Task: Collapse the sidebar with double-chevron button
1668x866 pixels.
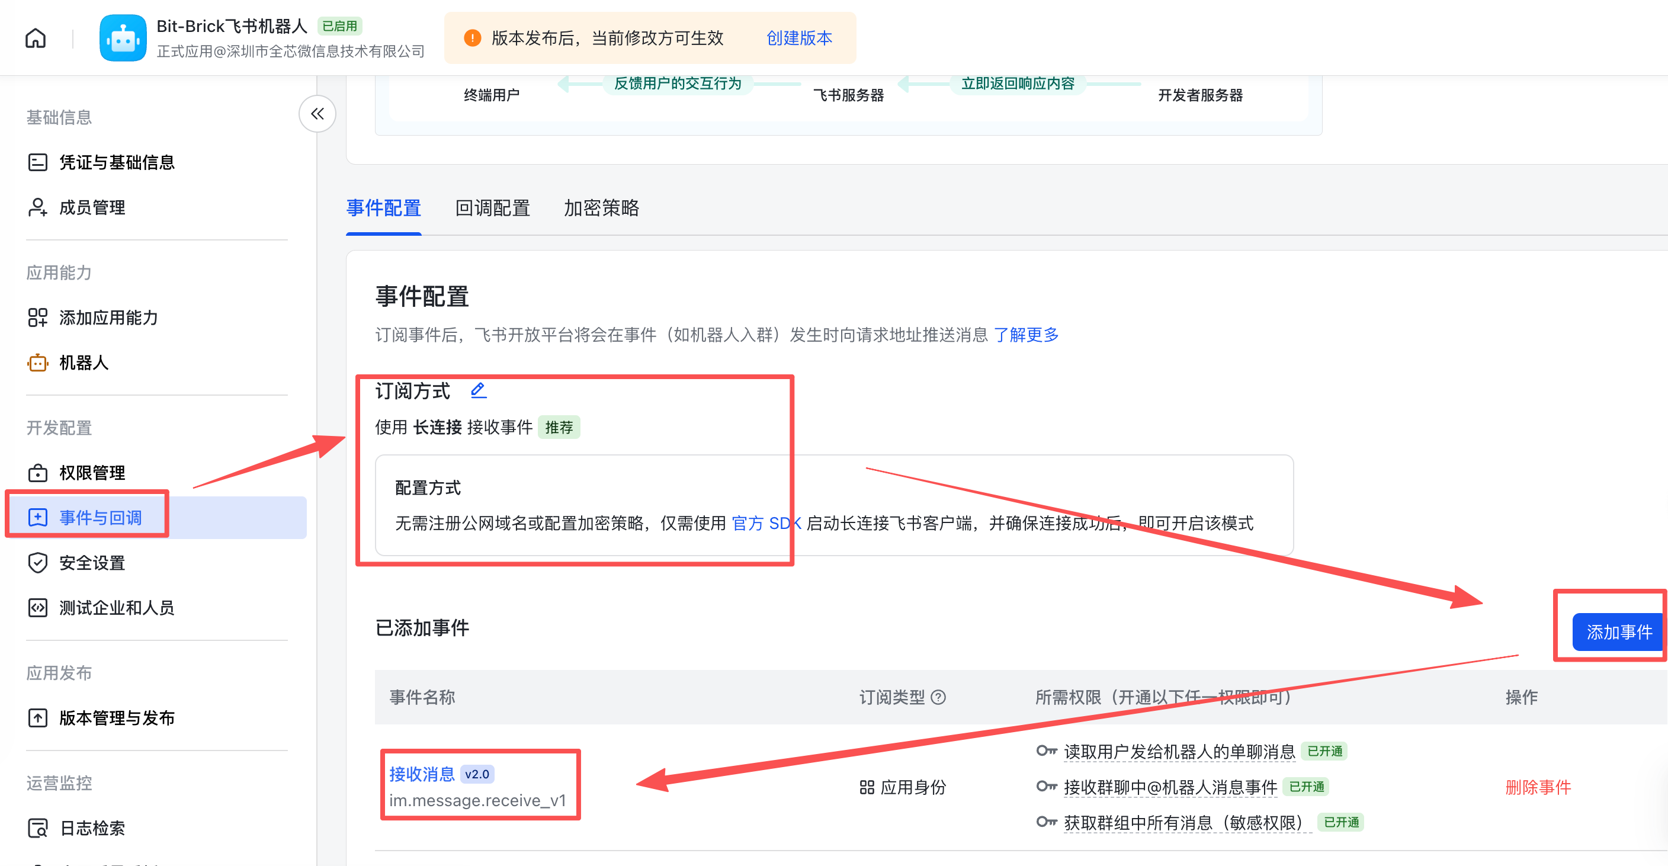Action: [x=317, y=114]
